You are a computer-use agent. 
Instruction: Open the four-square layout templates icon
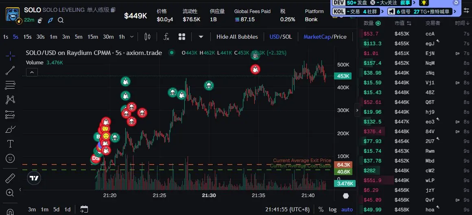pos(182,37)
